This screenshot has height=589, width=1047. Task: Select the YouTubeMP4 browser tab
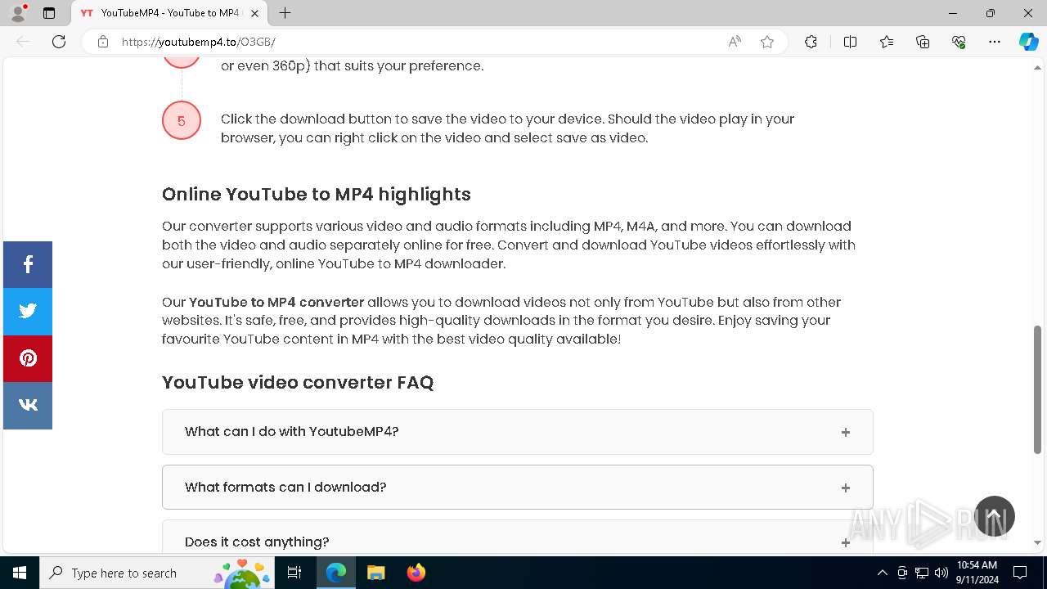click(169, 13)
